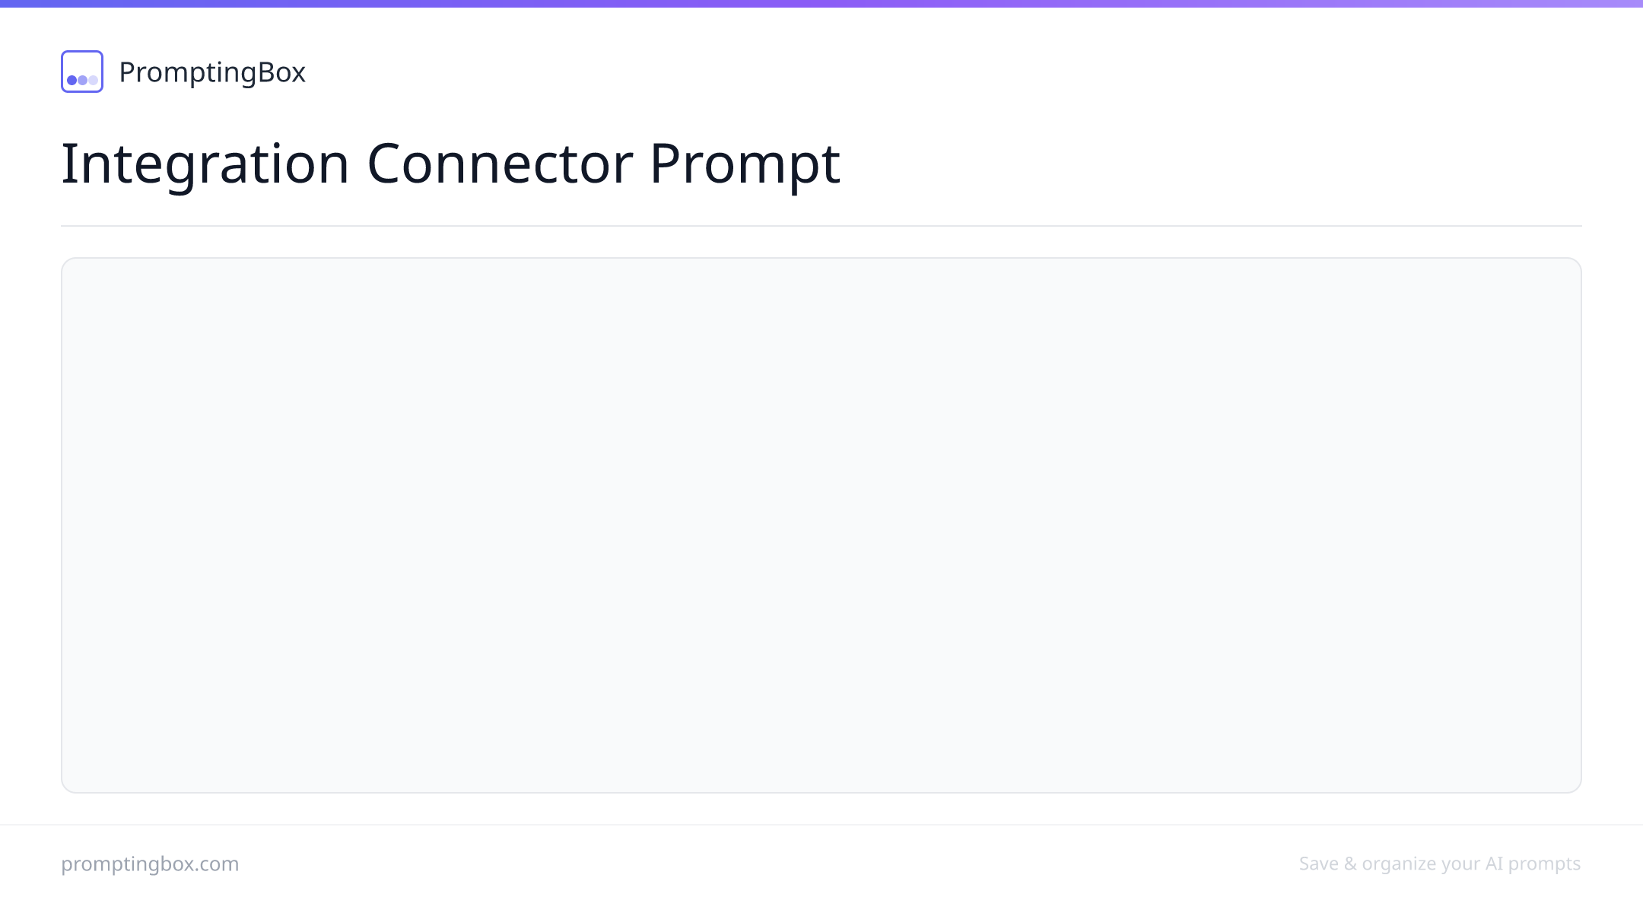Click the purple gradient bar at top

pyautogui.click(x=821, y=4)
